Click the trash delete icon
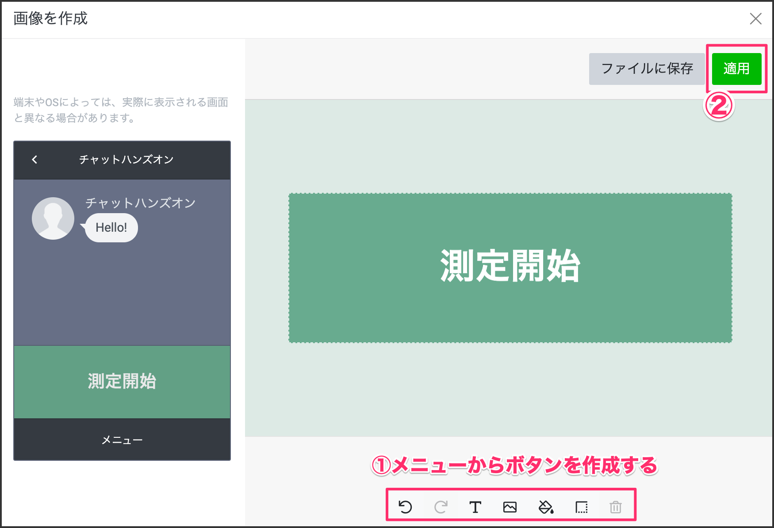The height and width of the screenshot is (528, 774). click(616, 507)
